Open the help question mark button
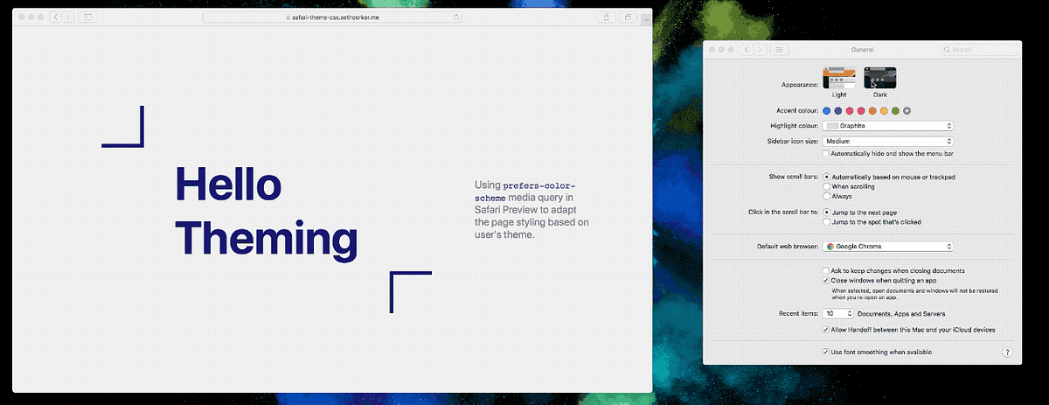 [x=1006, y=353]
